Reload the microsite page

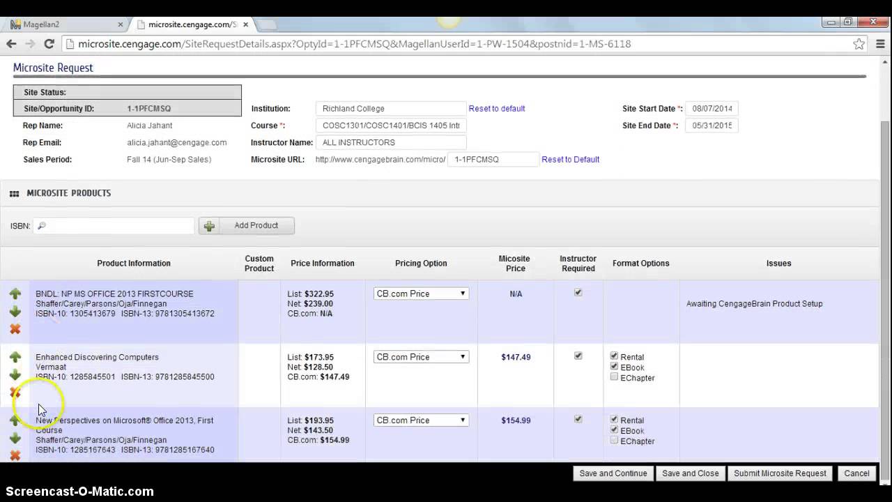click(49, 44)
